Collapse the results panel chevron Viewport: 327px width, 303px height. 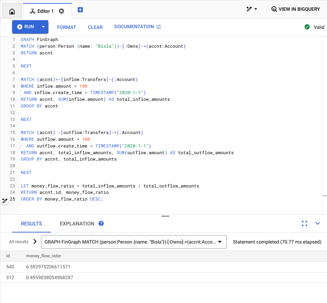(x=318, y=223)
